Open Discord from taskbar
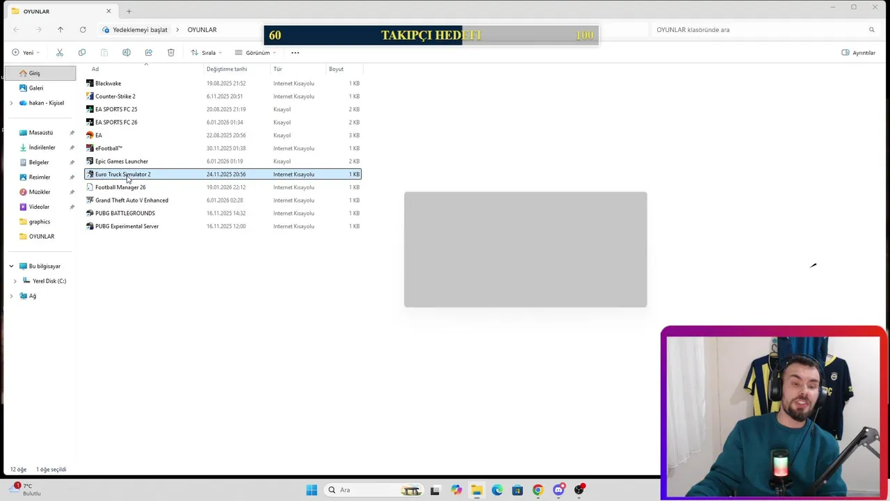The width and height of the screenshot is (890, 501). pos(558,490)
